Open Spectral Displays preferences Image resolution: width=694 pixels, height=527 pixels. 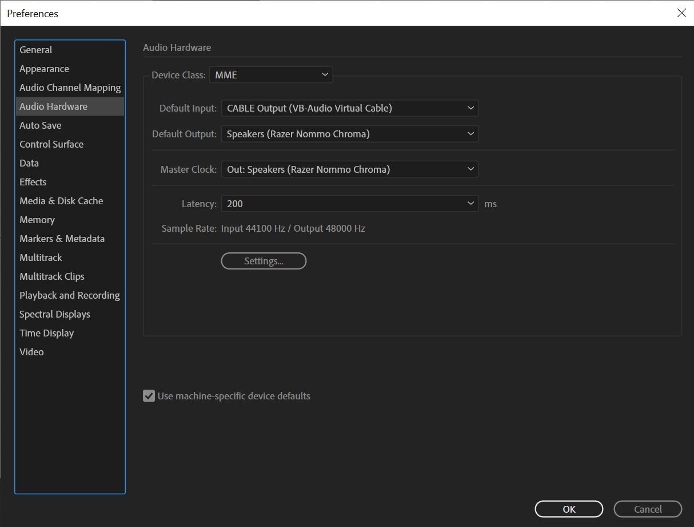tap(70, 314)
